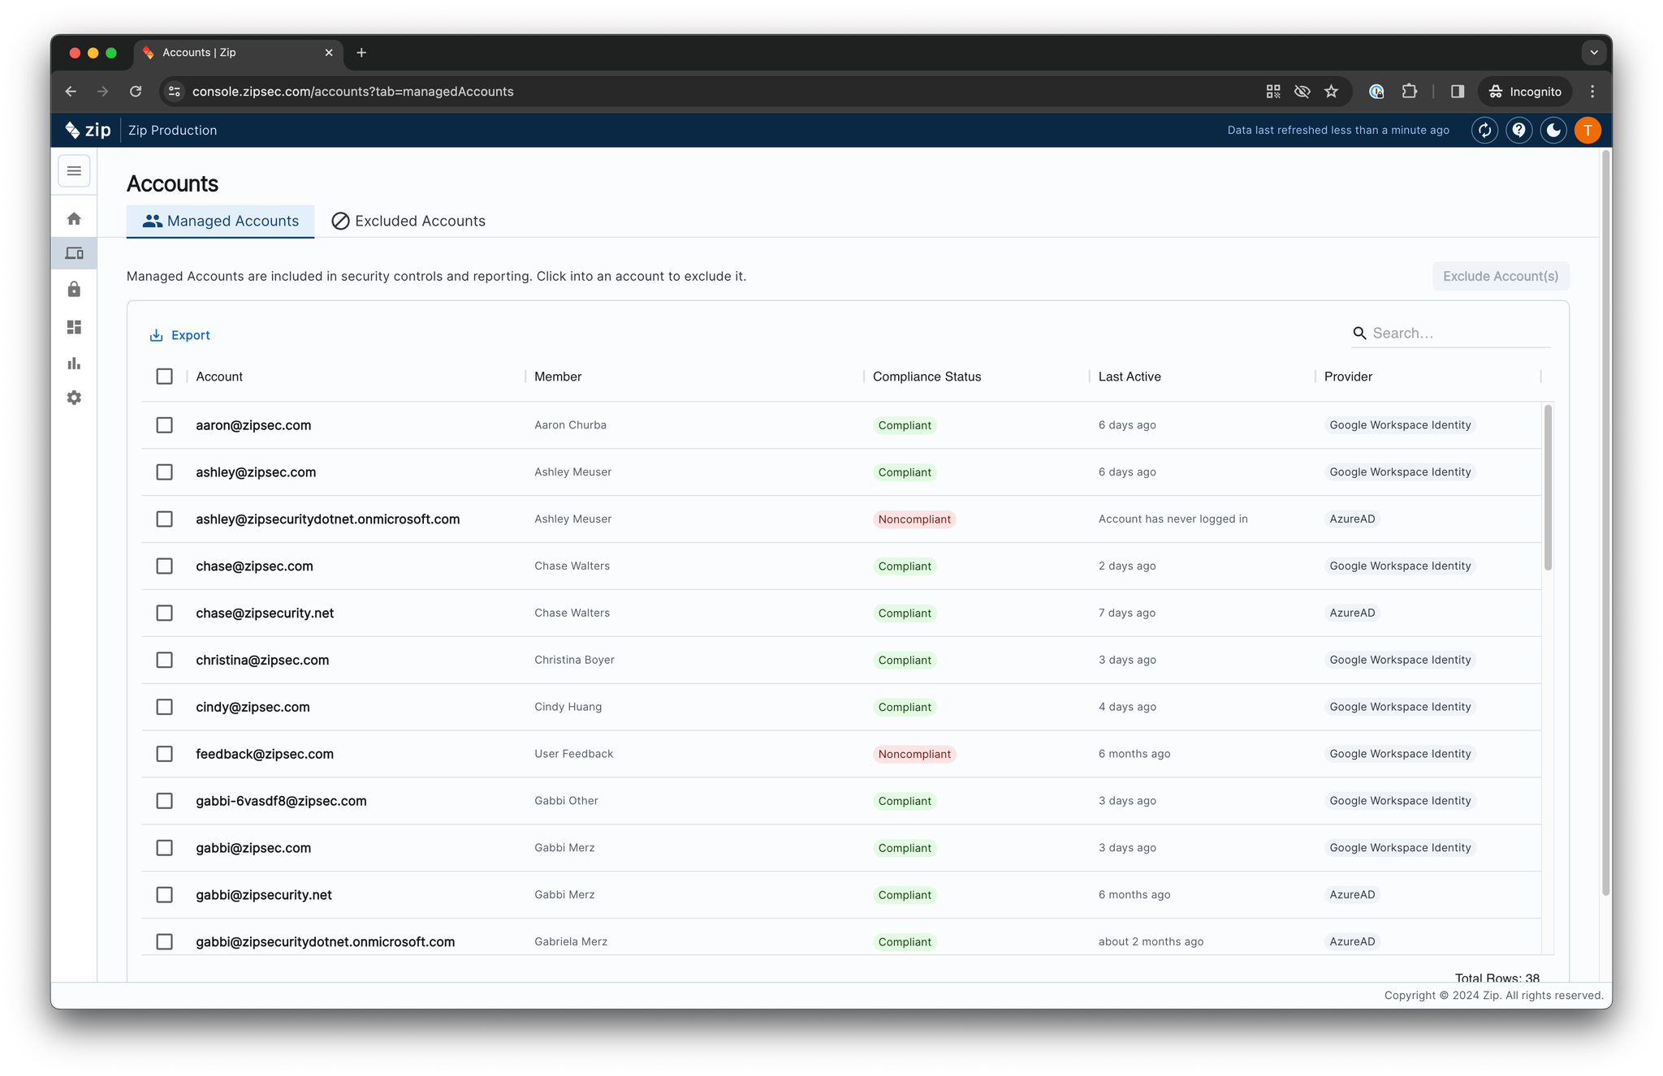
Task: Click the refresh data icon in header
Action: 1484,130
